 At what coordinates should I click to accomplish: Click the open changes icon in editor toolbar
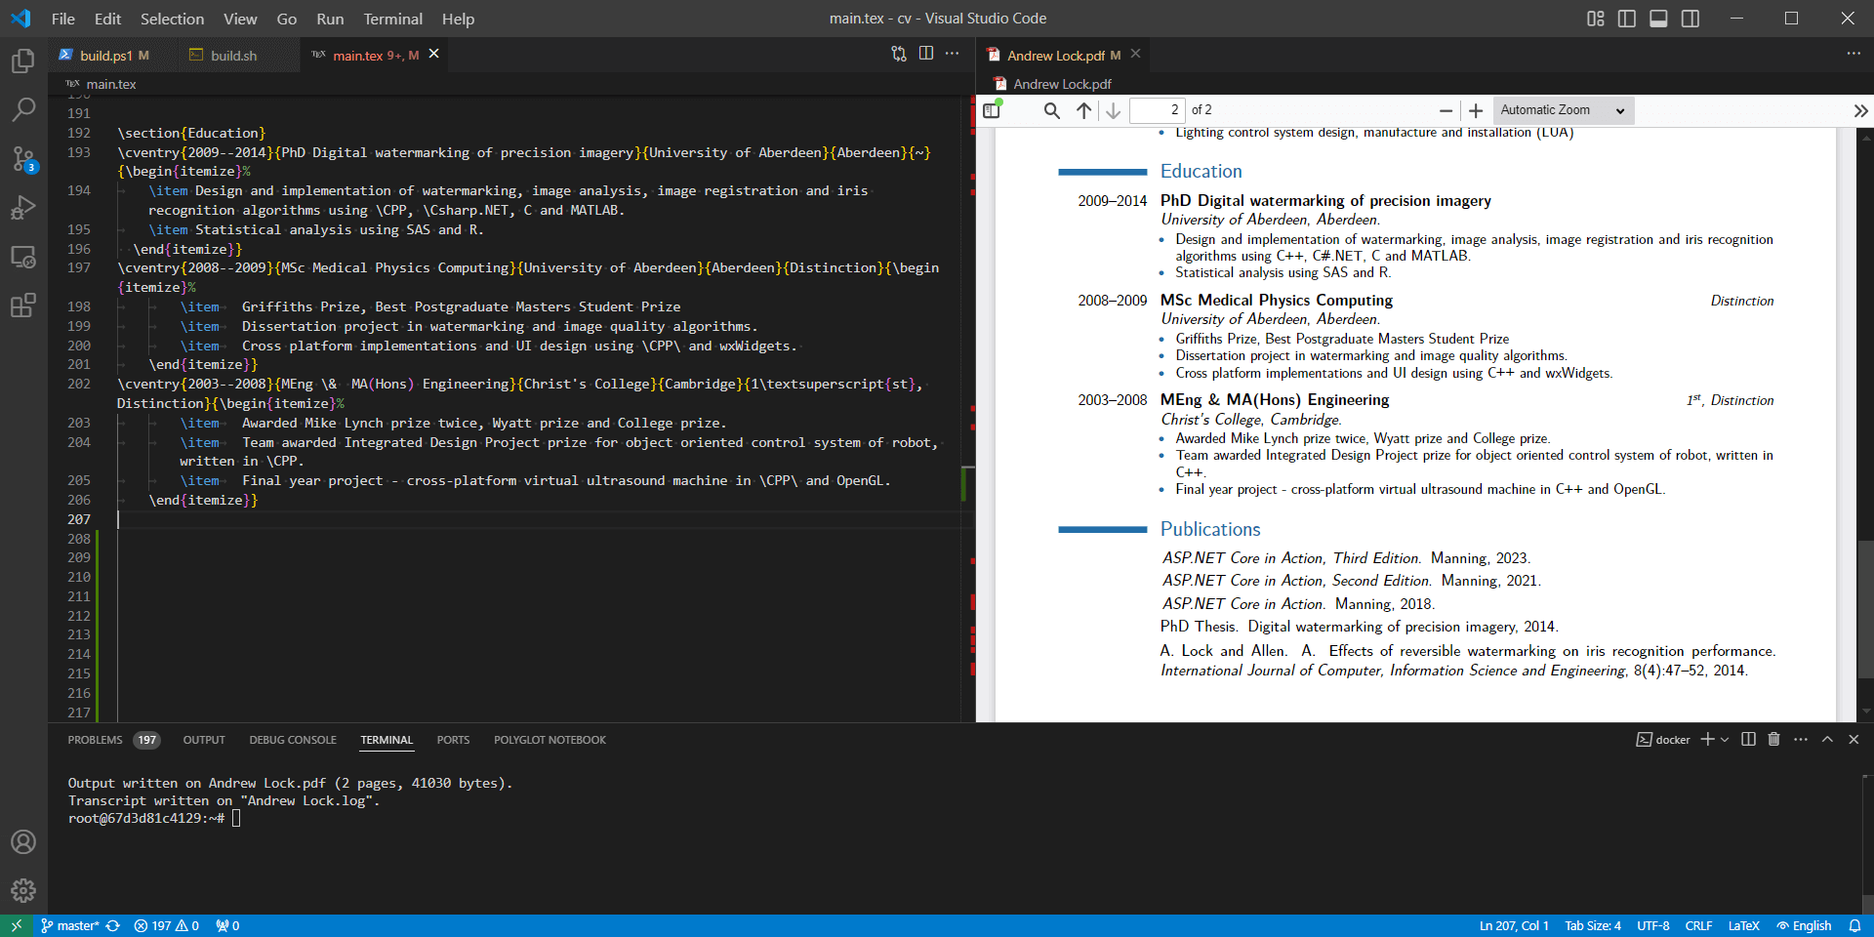899,54
